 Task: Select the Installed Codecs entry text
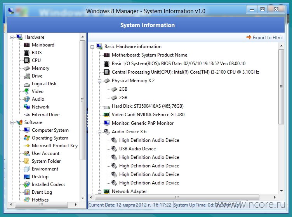pyautogui.click(x=49, y=184)
